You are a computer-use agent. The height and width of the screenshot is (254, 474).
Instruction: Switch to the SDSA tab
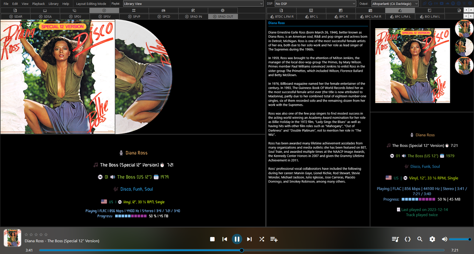45,17
